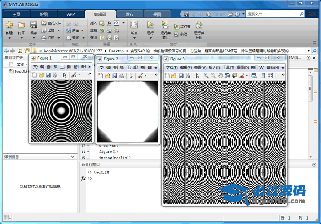Screen dimensions: 321x224
Task: Click Insert Legend icon in Figure 3 toolbar
Action: (x=270, y=76)
